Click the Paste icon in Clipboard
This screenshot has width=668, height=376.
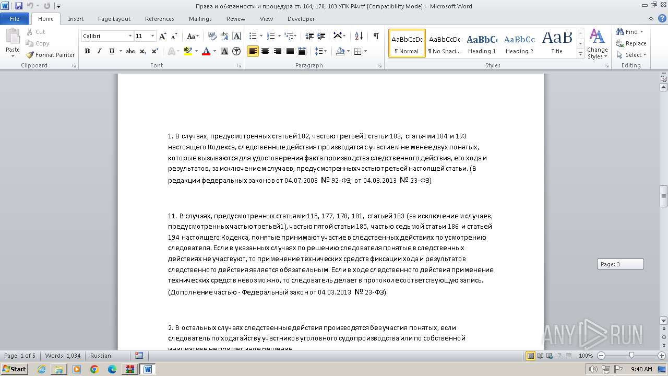pos(13,37)
